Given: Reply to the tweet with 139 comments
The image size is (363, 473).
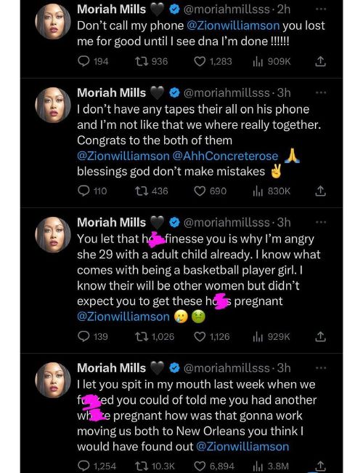Looking at the screenshot, I should (93, 337).
